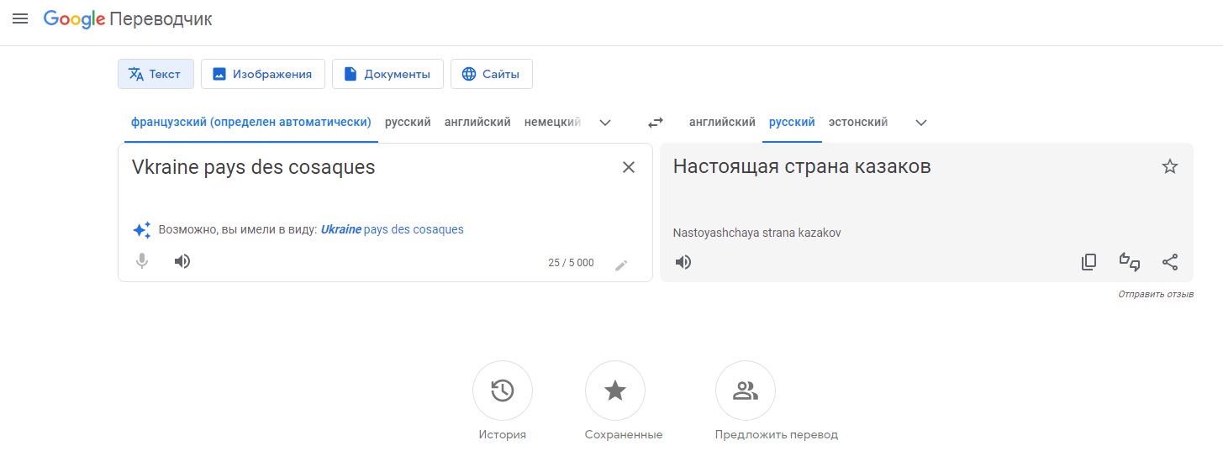Click the sparkle suggestion icon

142,229
